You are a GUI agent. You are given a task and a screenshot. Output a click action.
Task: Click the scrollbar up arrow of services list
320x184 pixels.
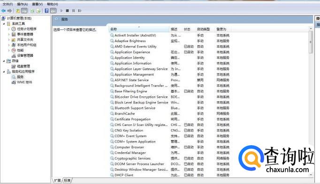(311, 29)
